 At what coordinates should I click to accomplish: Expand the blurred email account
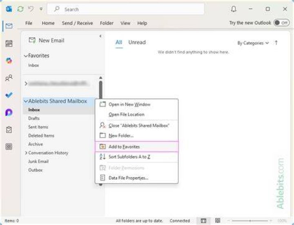pos(26,83)
